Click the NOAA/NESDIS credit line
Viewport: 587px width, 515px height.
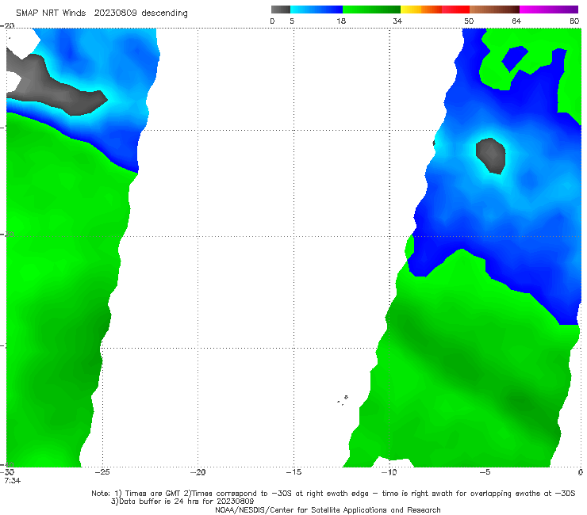point(328,509)
